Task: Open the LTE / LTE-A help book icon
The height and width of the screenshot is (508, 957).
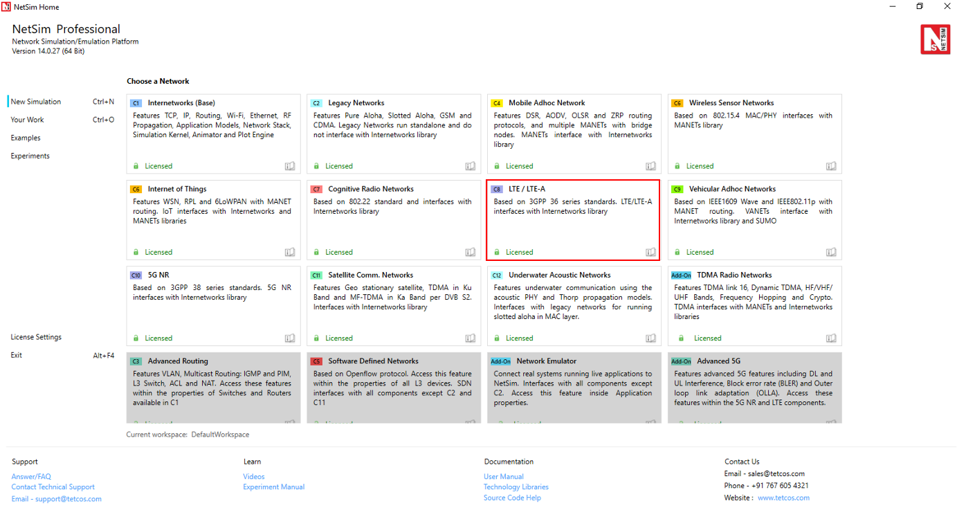Action: point(650,252)
